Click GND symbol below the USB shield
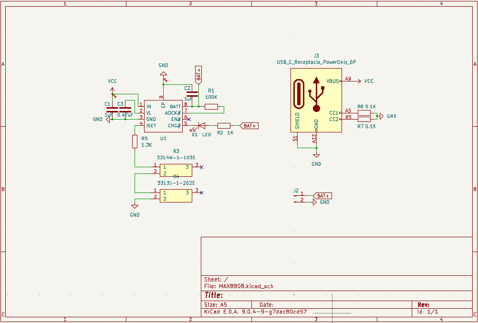Image resolution: width=478 pixels, height=323 pixels. pyautogui.click(x=316, y=156)
